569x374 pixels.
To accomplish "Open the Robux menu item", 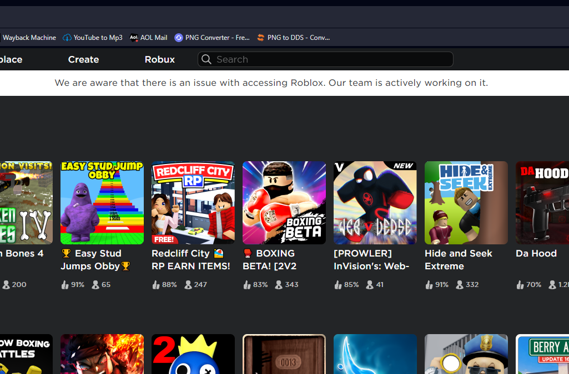I will pyautogui.click(x=159, y=59).
